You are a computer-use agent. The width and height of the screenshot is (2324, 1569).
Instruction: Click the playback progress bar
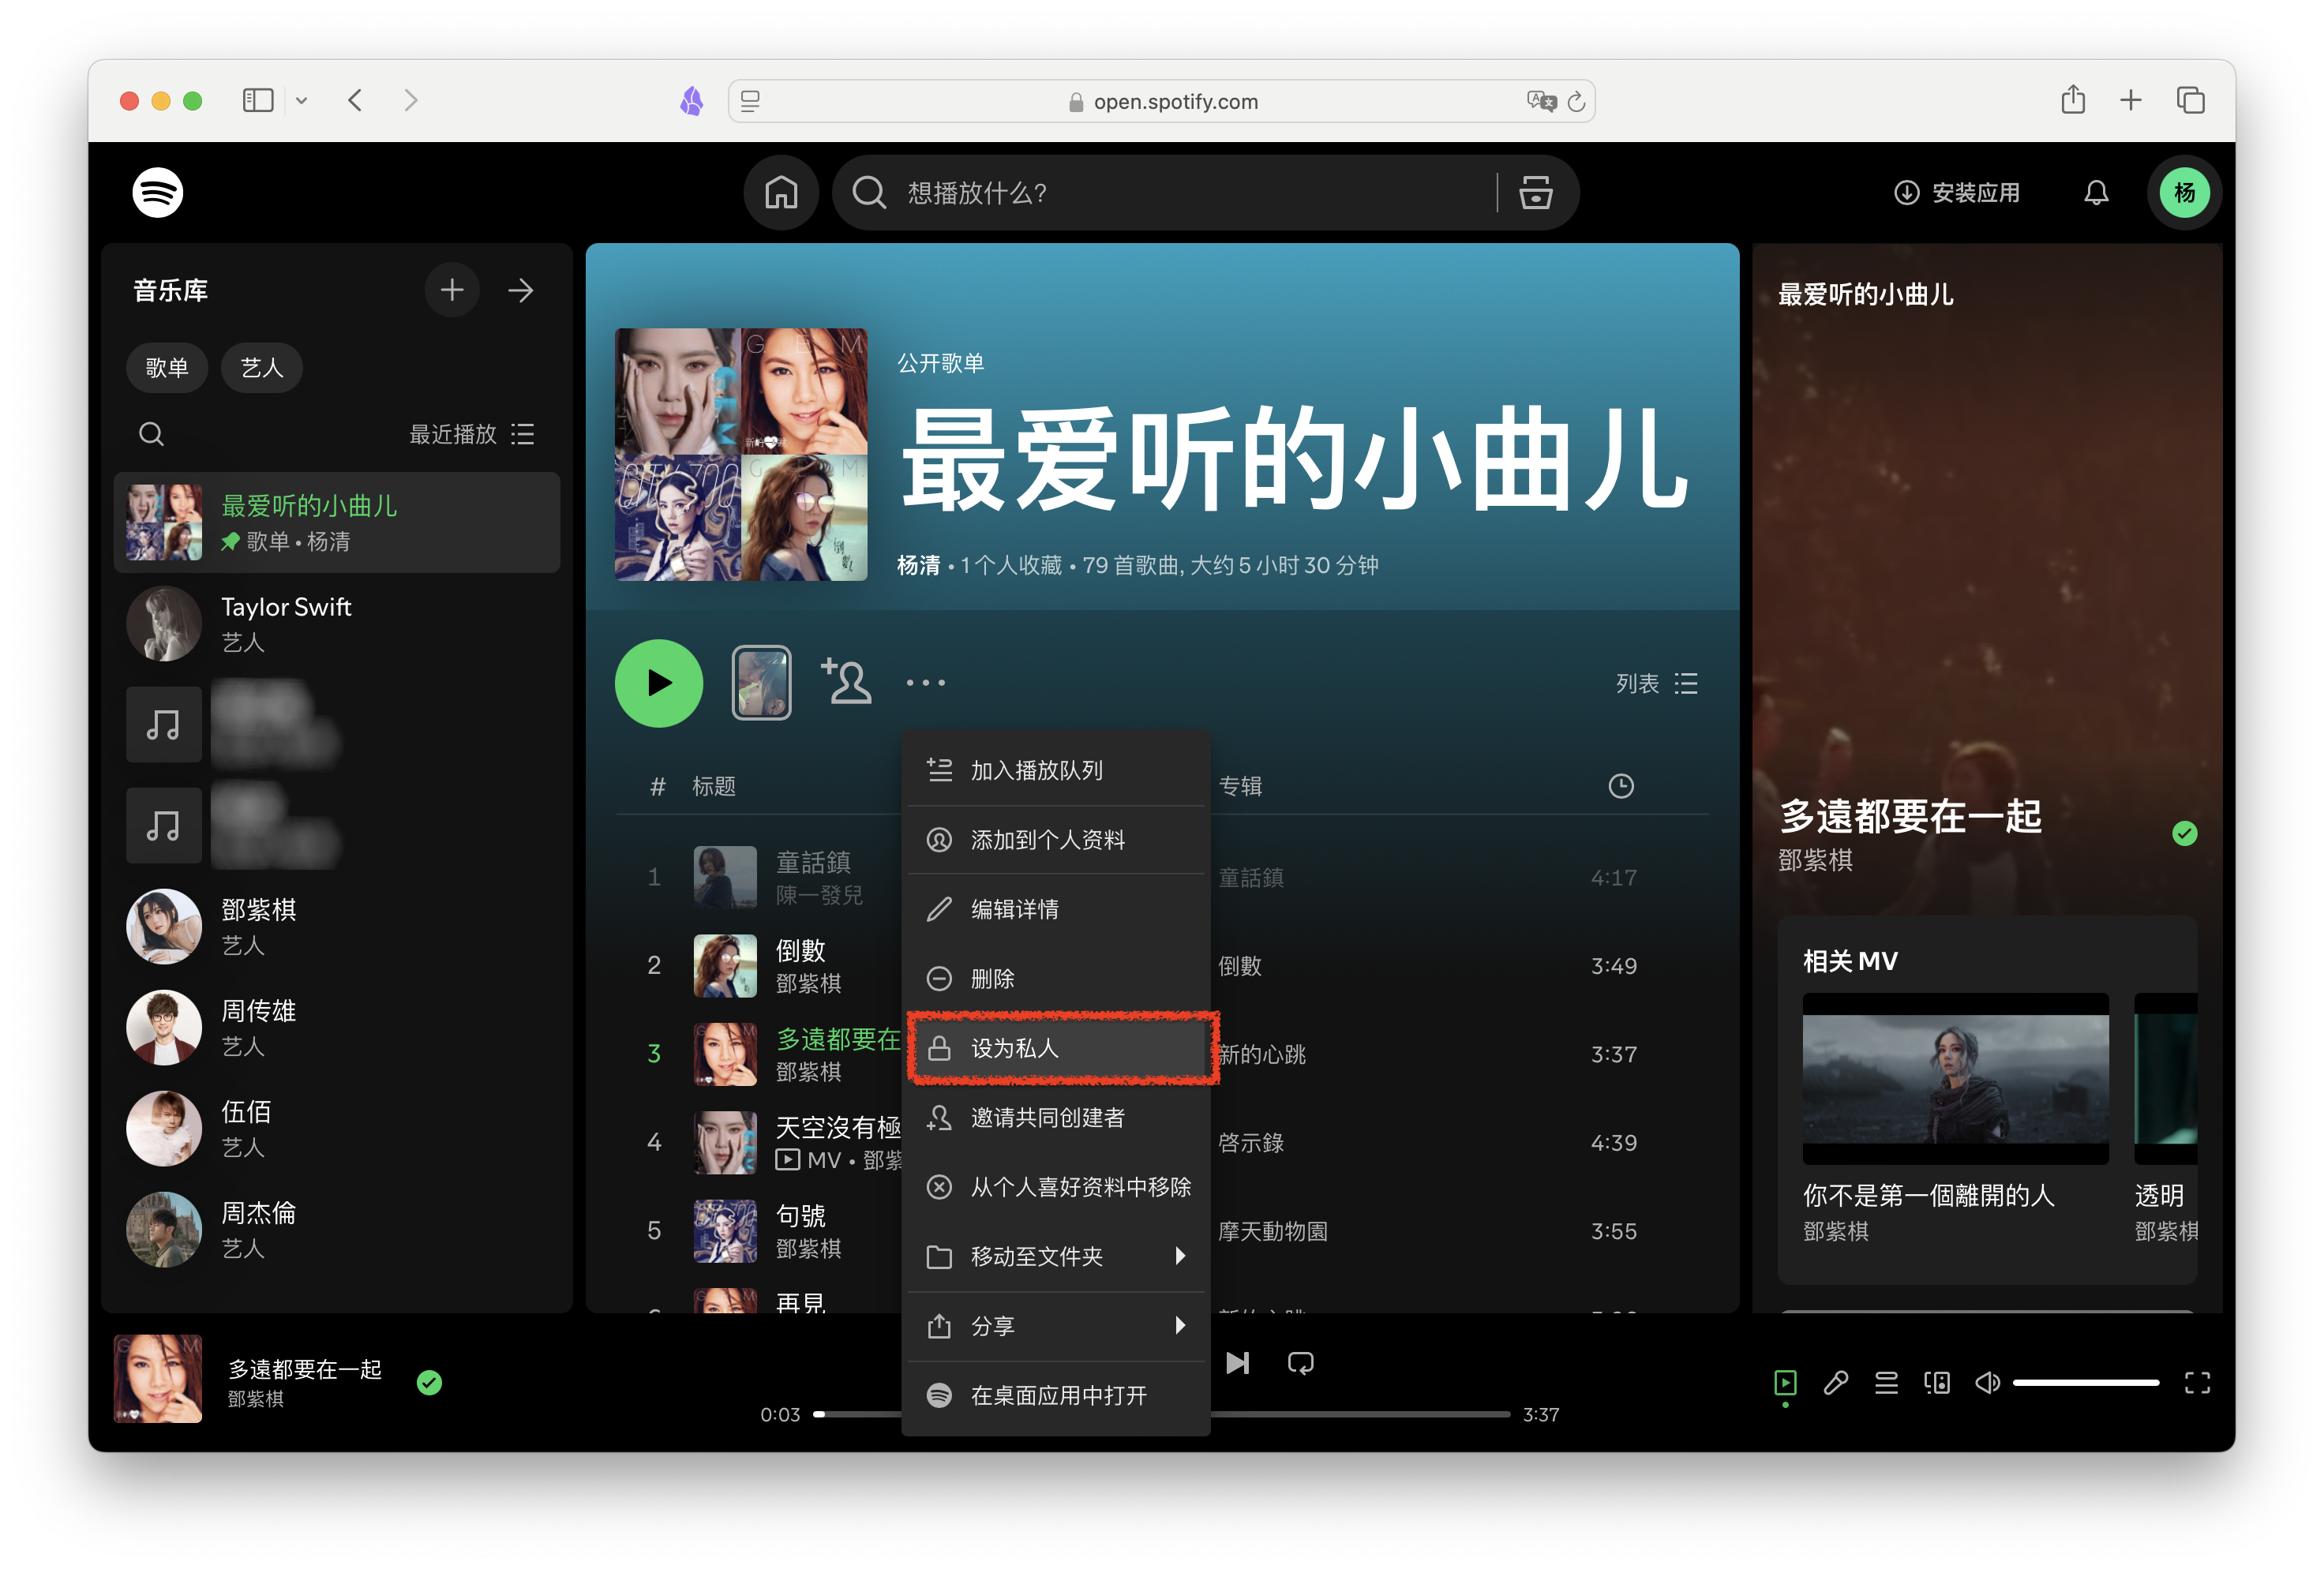(x=1161, y=1414)
